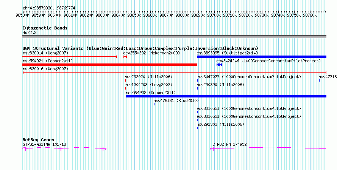Click the 98680k ruler tick label
Viewport: 337px width, 170px height.
coord(182,15)
